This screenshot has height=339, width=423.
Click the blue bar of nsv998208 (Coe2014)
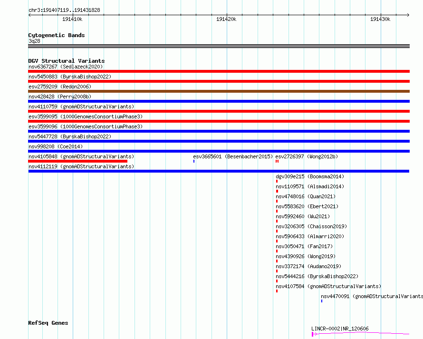point(219,151)
